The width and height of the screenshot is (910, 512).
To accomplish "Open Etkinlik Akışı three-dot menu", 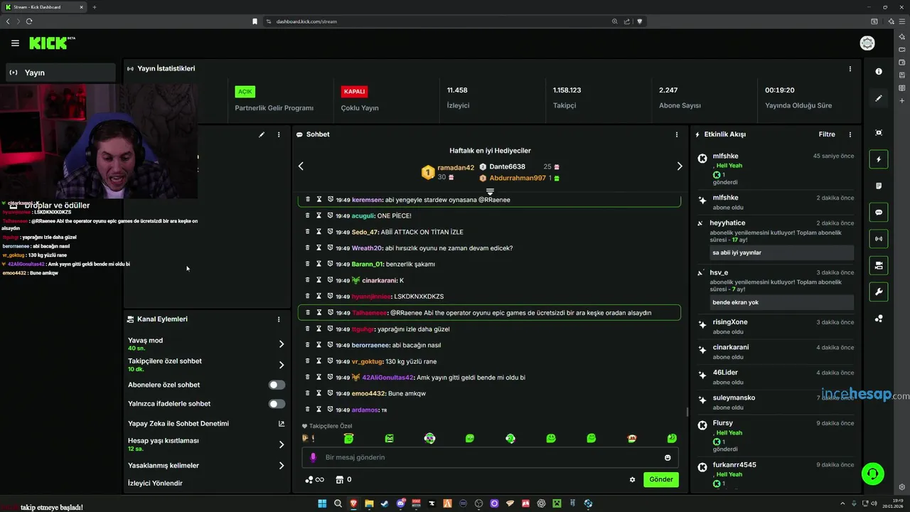I will pos(850,134).
